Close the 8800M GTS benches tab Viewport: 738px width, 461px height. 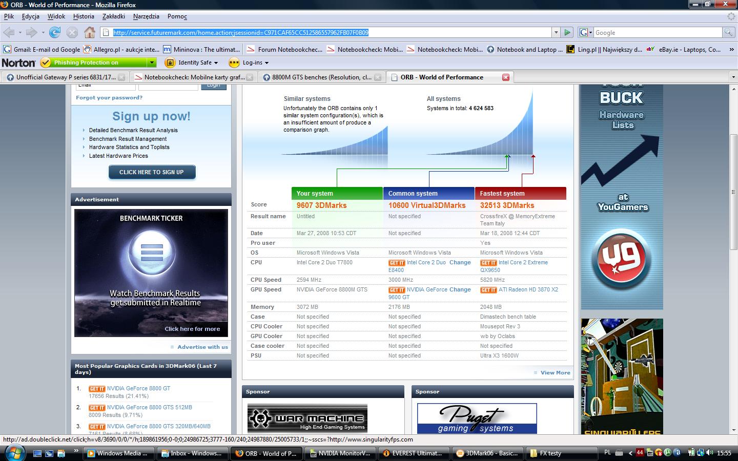378,77
